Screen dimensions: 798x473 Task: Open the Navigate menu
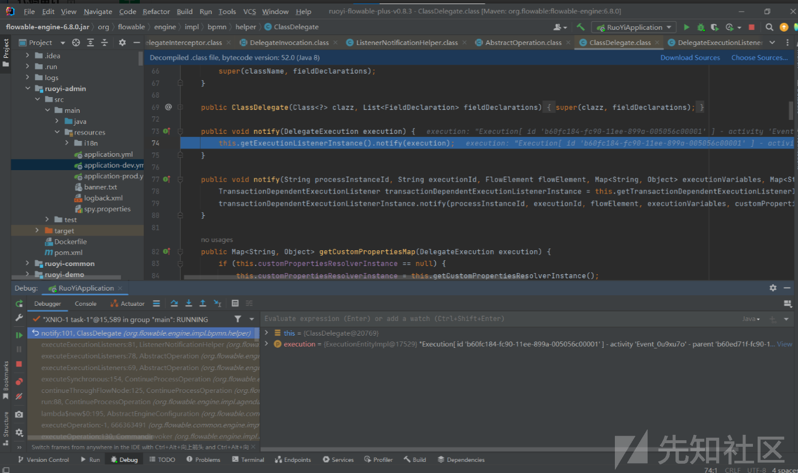pos(98,12)
